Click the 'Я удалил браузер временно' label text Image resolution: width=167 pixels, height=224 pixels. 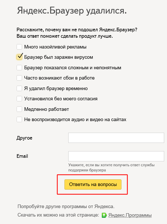tap(56, 89)
